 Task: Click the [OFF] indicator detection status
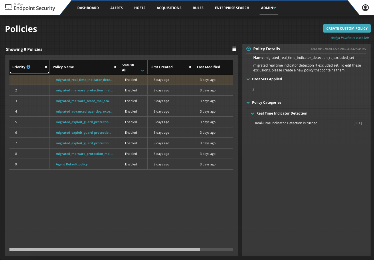(x=358, y=123)
